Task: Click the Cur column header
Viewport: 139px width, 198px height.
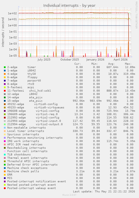Action: coord(77,64)
